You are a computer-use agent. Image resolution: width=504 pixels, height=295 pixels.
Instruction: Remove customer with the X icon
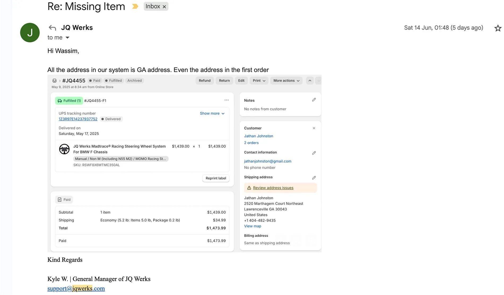314,128
